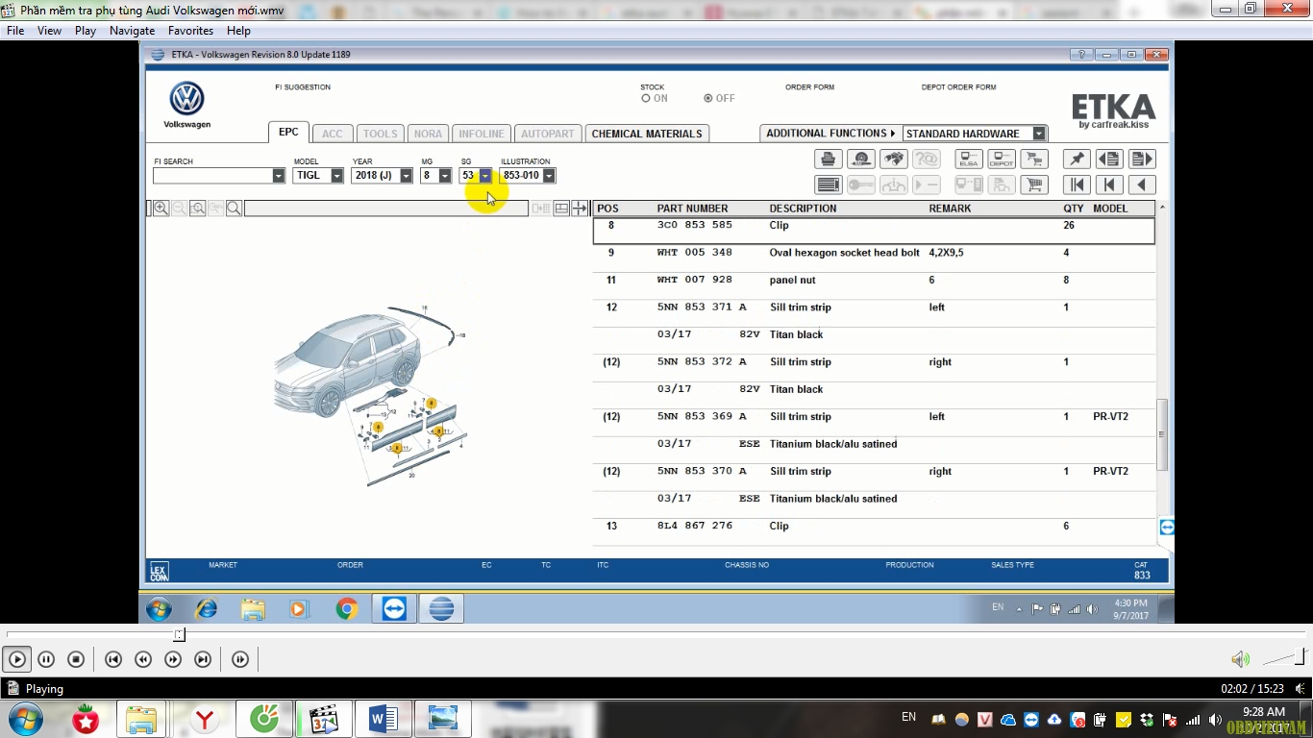Image resolution: width=1313 pixels, height=738 pixels.
Task: Click the LEXCOM logo in status bar
Action: 159,572
